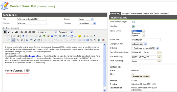Screen dimensions: 177x92
Task: Insert time using clock icon
Action: pyautogui.click(x=76, y=36)
